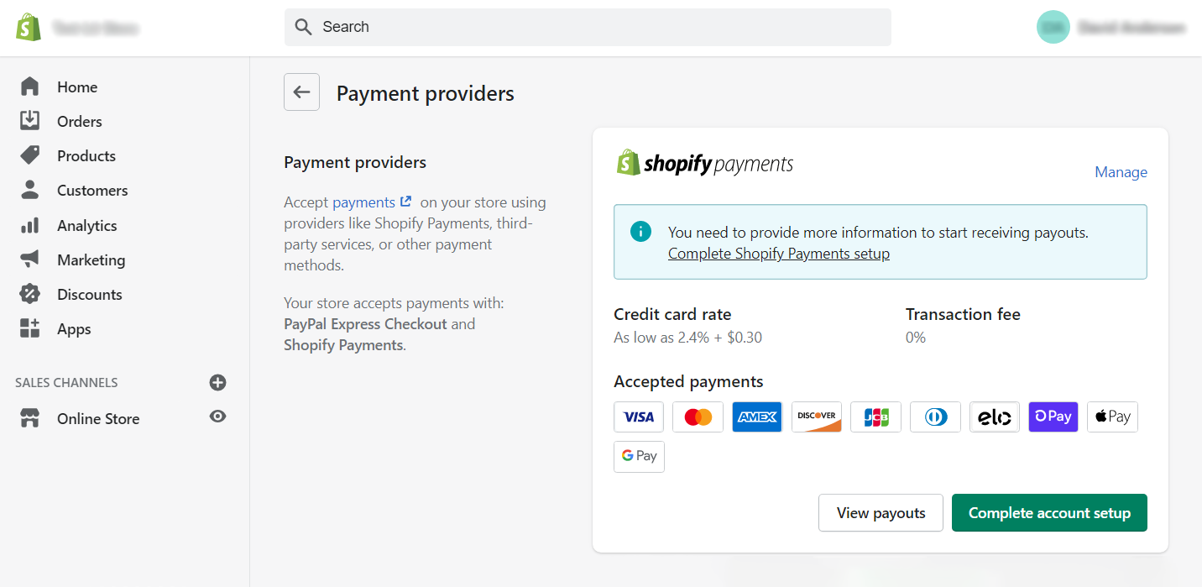
Task: Click View payouts
Action: (881, 512)
